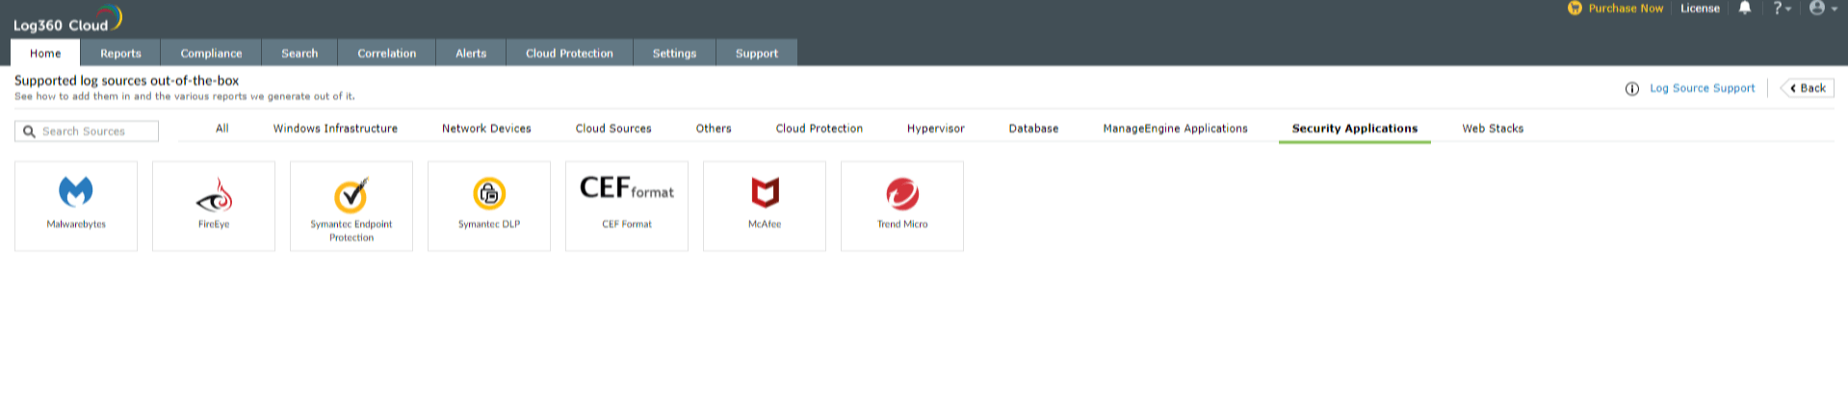Click the Purchase Now cart icon
The image size is (1848, 396).
(x=1575, y=8)
